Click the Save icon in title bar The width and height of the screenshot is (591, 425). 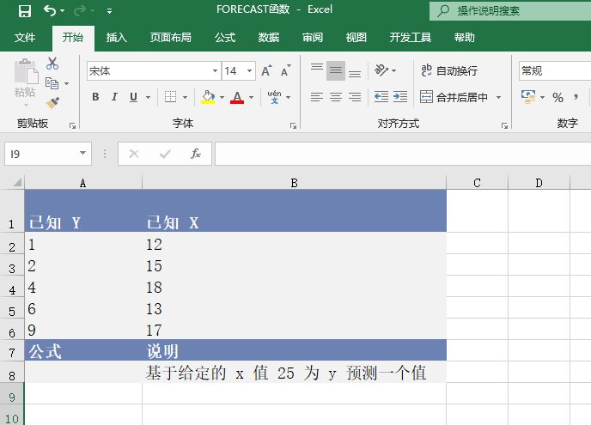click(24, 11)
